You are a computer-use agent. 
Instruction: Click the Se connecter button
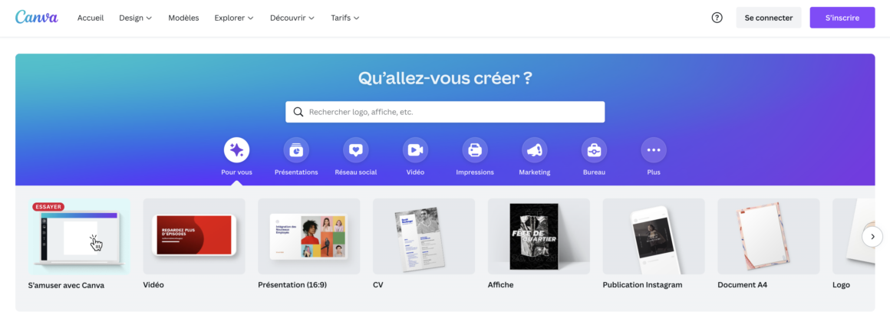pyautogui.click(x=769, y=18)
